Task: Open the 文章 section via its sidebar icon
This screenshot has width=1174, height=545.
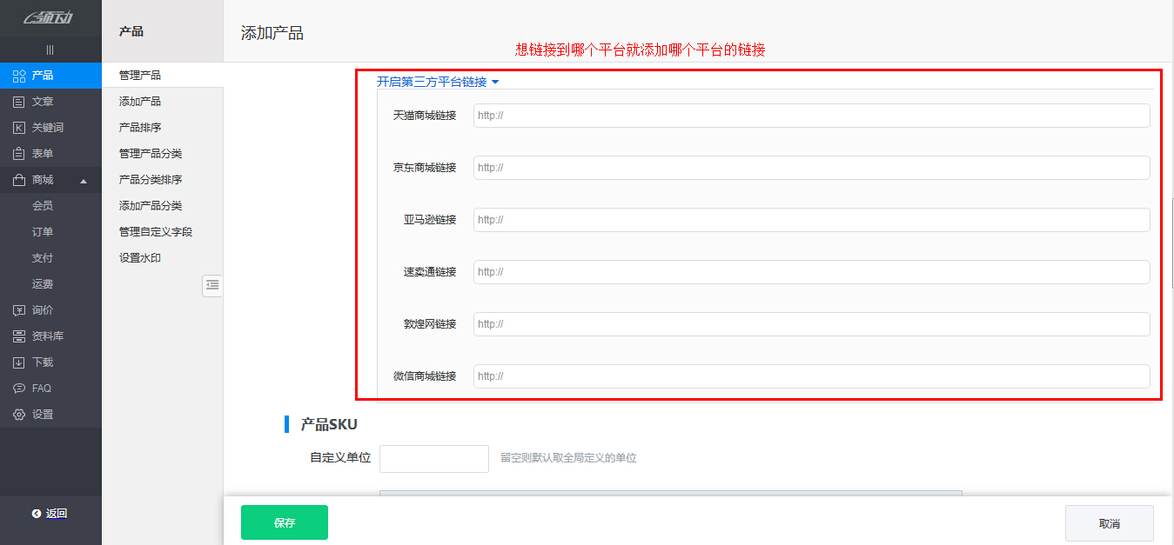Action: (19, 101)
